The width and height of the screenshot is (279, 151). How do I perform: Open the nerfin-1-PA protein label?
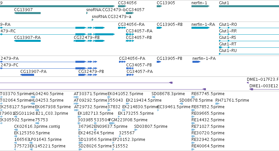tap(204, 59)
